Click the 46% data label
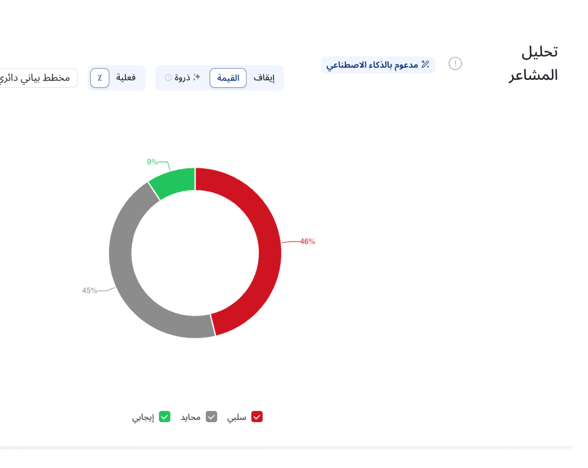The width and height of the screenshot is (588, 468). [x=307, y=242]
